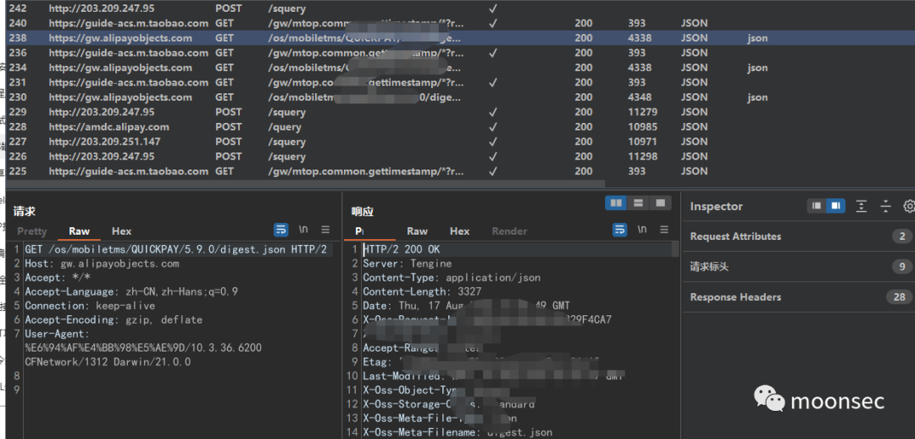This screenshot has width=915, height=439.
Task: Expand all Inspector sections
Action: point(862,206)
